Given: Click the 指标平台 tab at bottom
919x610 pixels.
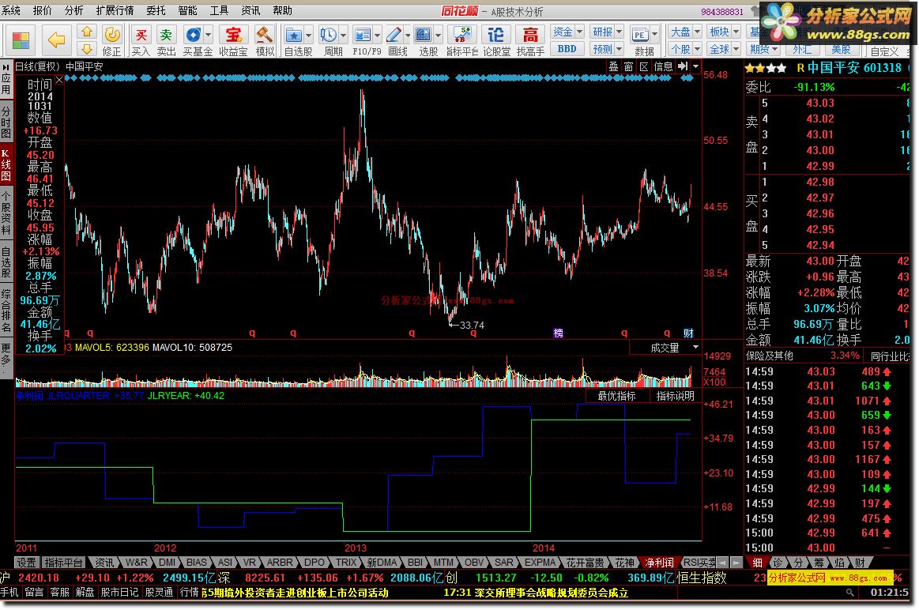Looking at the screenshot, I should coord(64,563).
